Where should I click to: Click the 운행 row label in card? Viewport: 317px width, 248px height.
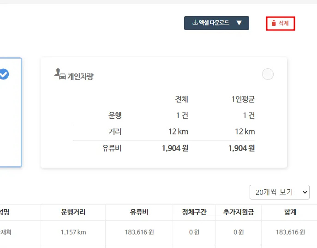115,115
